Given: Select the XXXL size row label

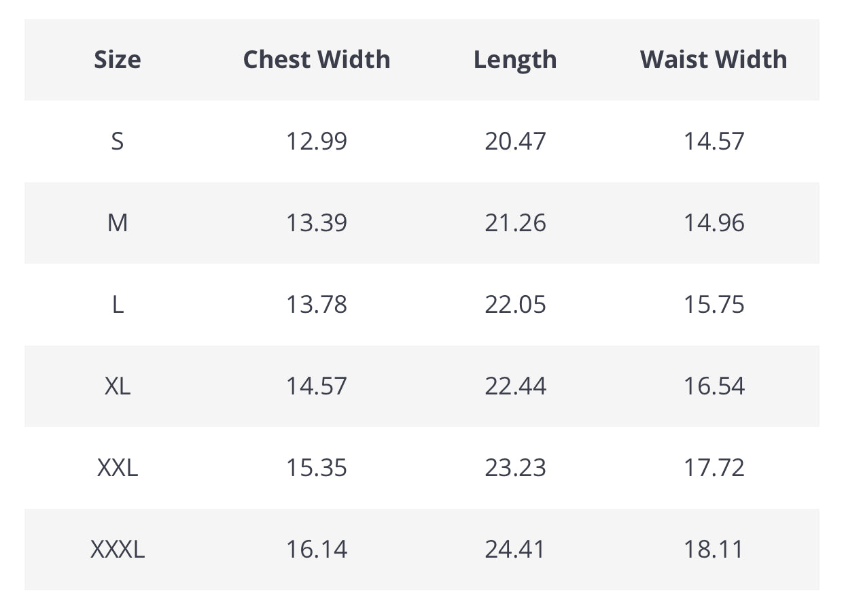Looking at the screenshot, I should point(118,550).
